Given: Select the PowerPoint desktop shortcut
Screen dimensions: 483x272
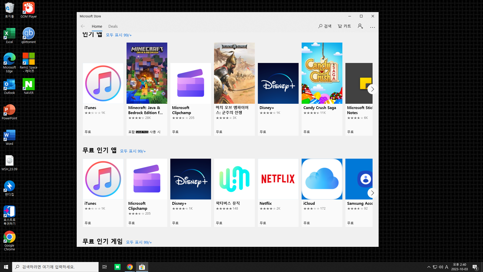Looking at the screenshot, I should point(10,112).
